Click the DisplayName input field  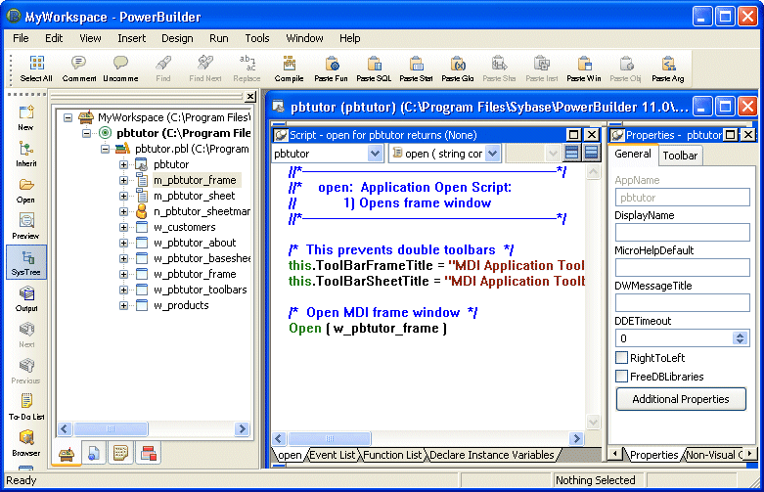(682, 233)
